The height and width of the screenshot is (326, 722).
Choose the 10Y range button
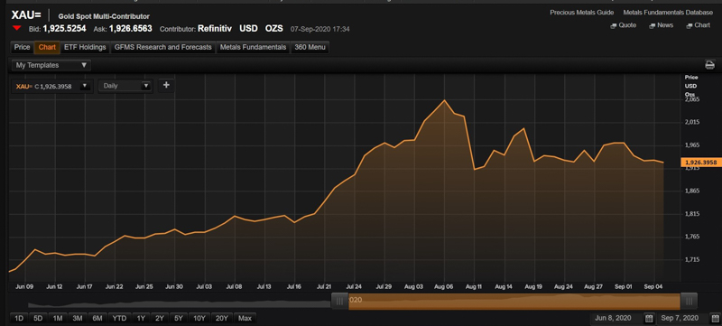point(199,318)
